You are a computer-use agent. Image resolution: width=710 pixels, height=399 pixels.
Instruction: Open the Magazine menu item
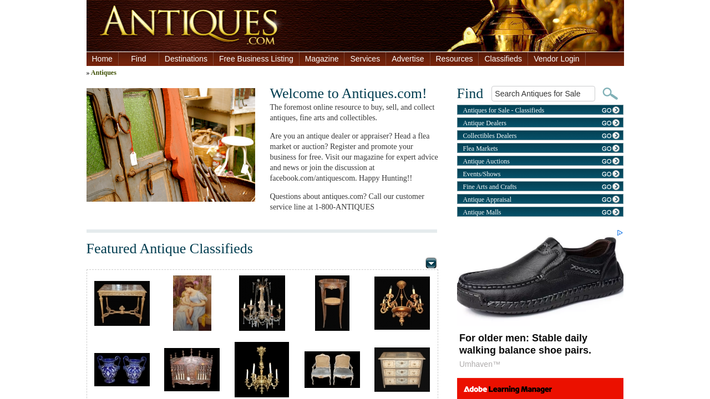(322, 59)
